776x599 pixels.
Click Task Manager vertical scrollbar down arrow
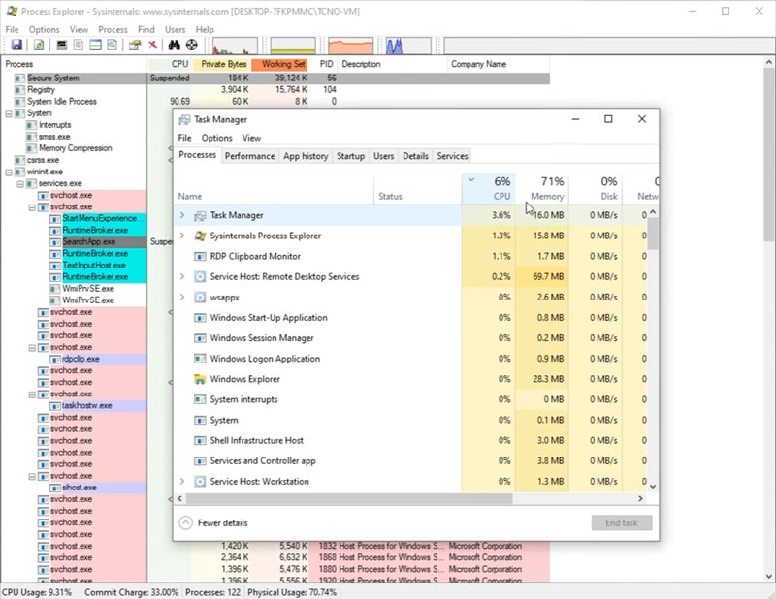click(653, 487)
